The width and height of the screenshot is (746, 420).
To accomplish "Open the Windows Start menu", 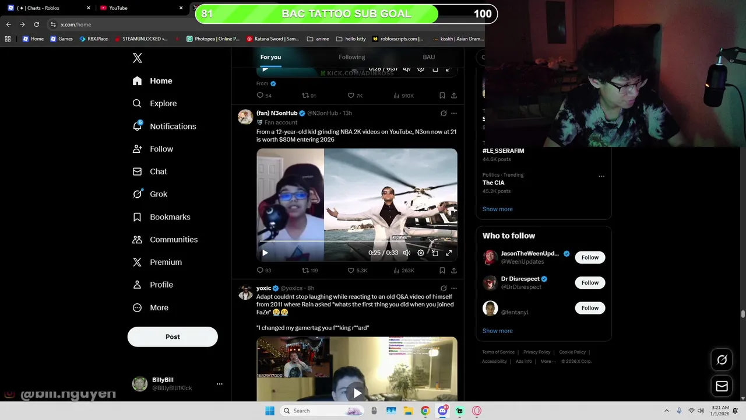I will (x=270, y=411).
